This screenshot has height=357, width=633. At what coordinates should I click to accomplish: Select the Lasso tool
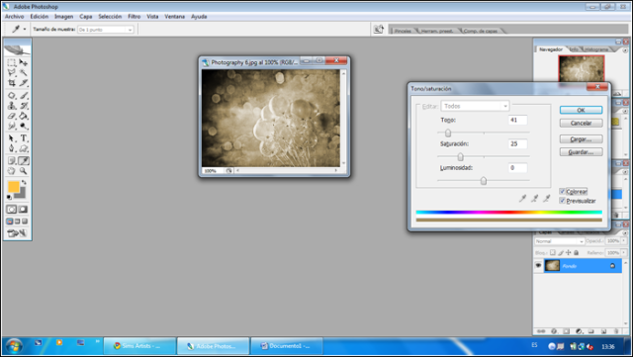coord(12,73)
